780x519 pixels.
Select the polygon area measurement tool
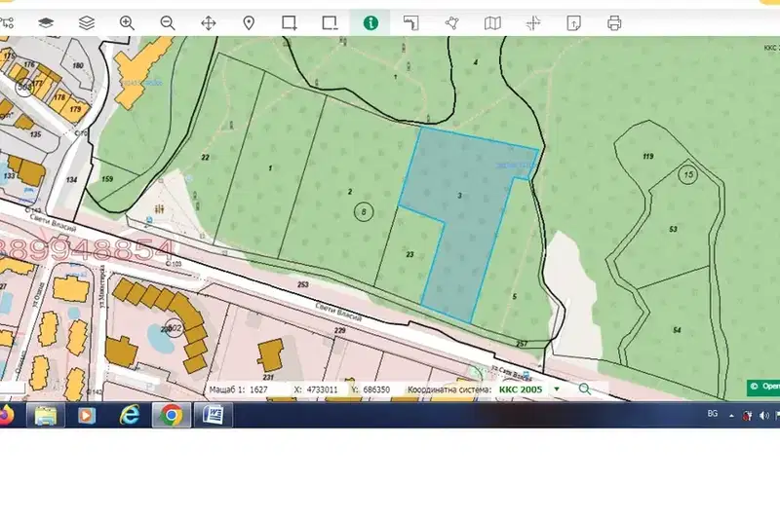[x=451, y=22]
